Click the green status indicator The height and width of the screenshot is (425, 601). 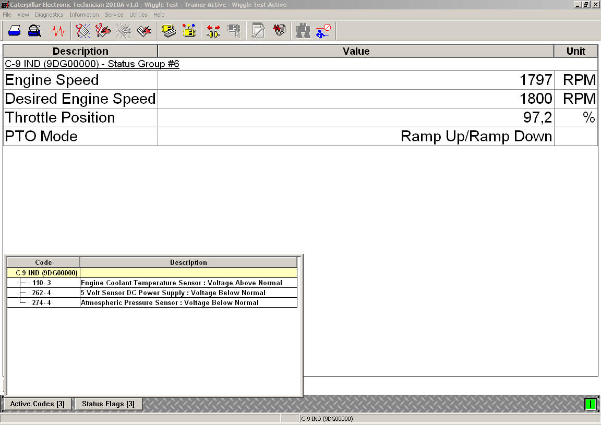(590, 404)
